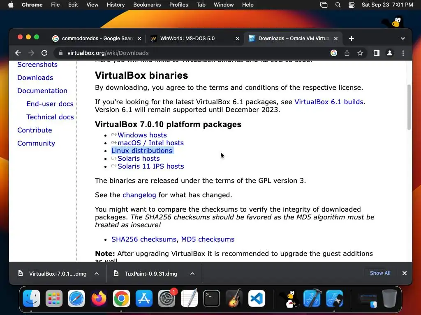This screenshot has width=421, height=315.
Task: Open the File menu
Action: (x=56, y=5)
